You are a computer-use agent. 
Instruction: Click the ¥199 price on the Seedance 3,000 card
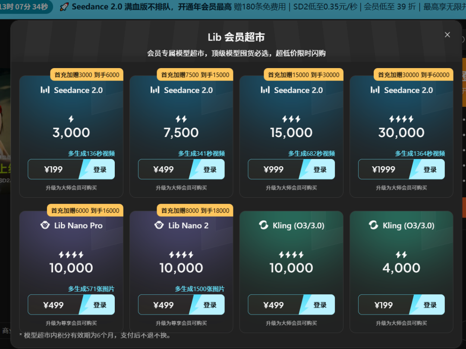pyautogui.click(x=53, y=169)
